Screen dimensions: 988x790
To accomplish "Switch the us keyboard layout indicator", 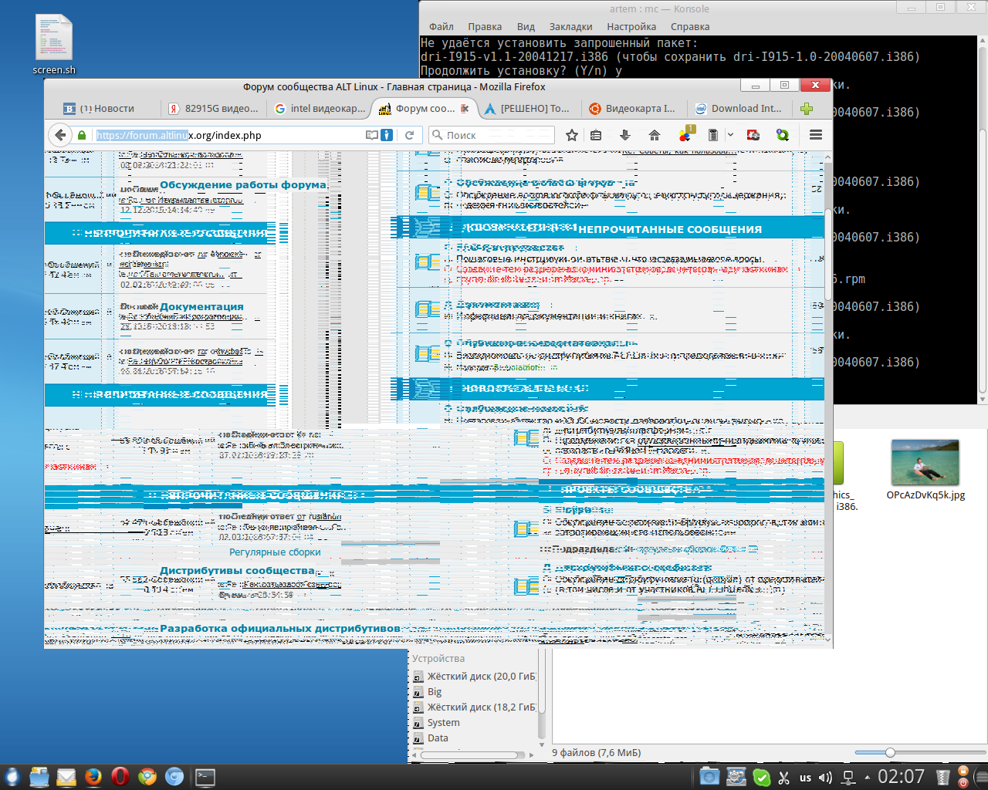I will (805, 778).
